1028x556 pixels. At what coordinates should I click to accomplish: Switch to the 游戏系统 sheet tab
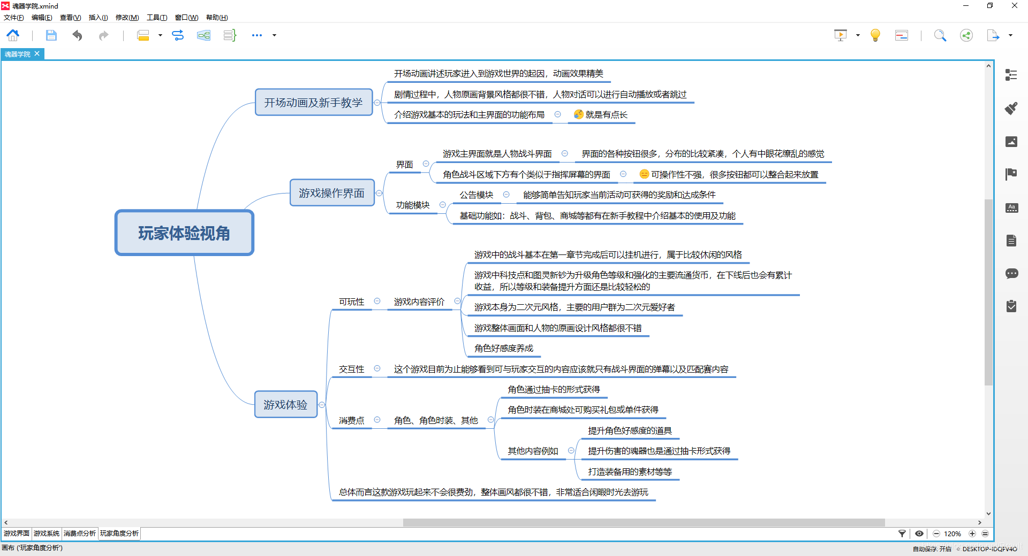pyautogui.click(x=47, y=534)
